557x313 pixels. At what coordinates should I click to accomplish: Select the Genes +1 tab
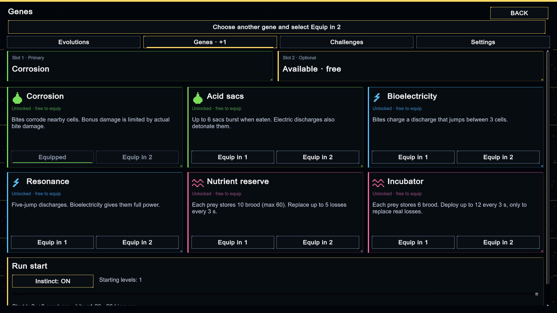210,42
